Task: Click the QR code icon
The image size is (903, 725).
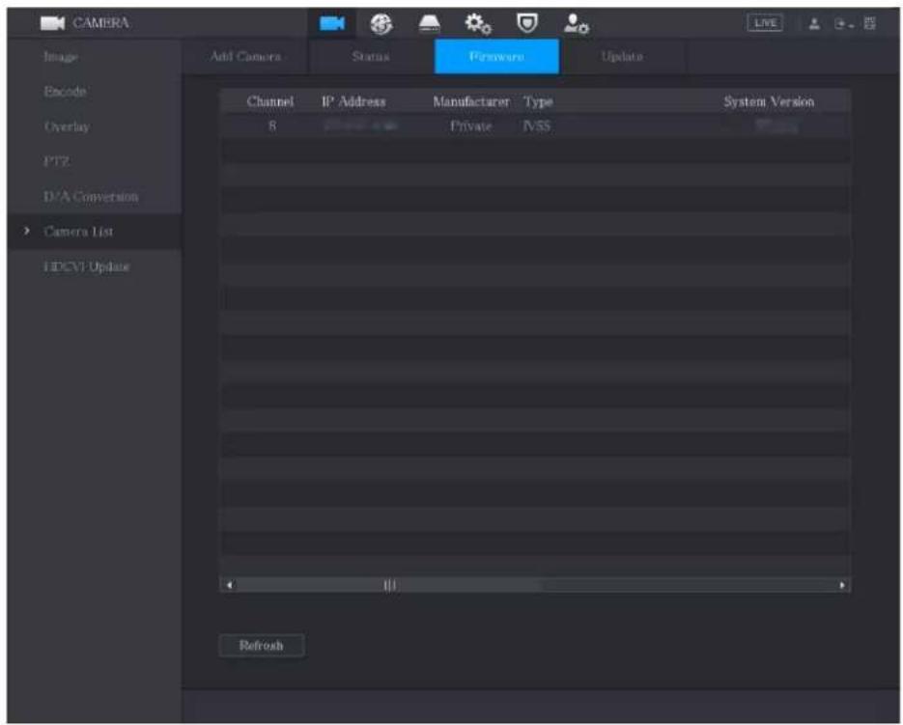Action: [869, 23]
